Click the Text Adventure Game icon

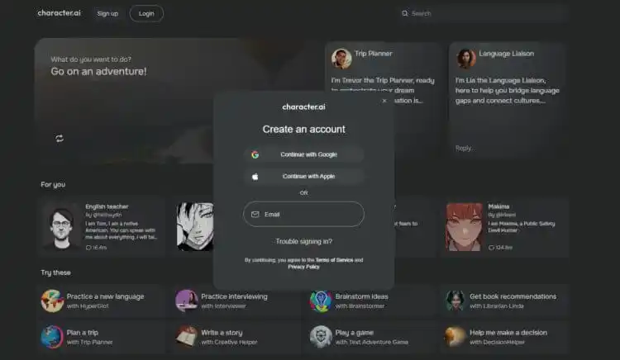pos(321,337)
